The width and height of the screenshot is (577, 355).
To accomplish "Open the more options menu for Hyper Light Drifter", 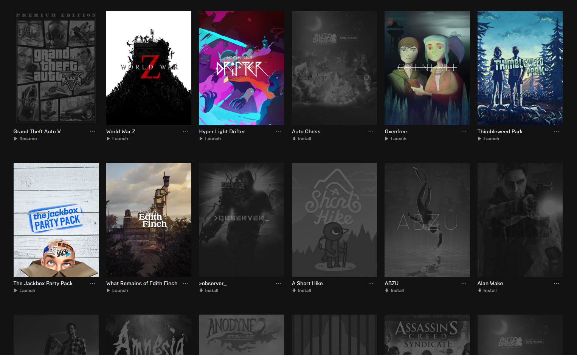I will tap(278, 132).
